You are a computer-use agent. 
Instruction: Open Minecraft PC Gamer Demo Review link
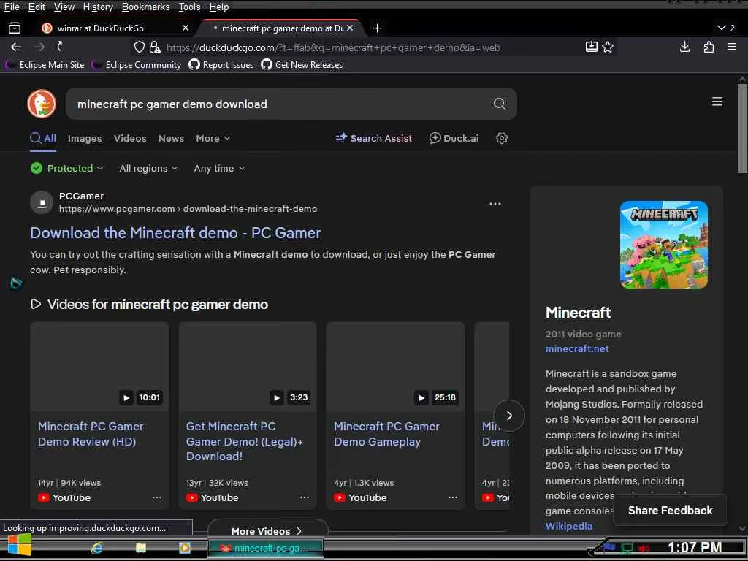click(91, 434)
